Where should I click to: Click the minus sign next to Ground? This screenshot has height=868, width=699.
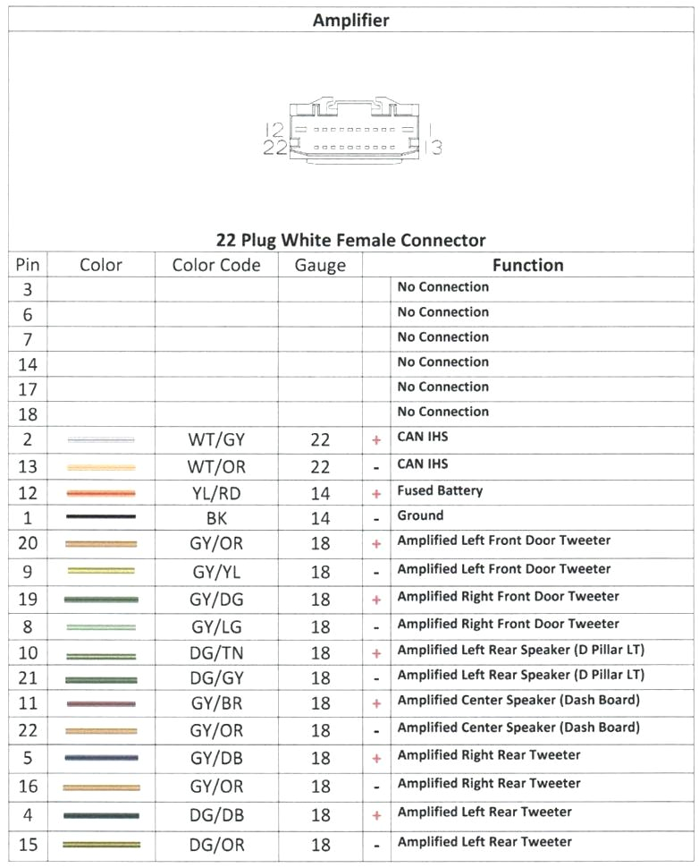376,518
